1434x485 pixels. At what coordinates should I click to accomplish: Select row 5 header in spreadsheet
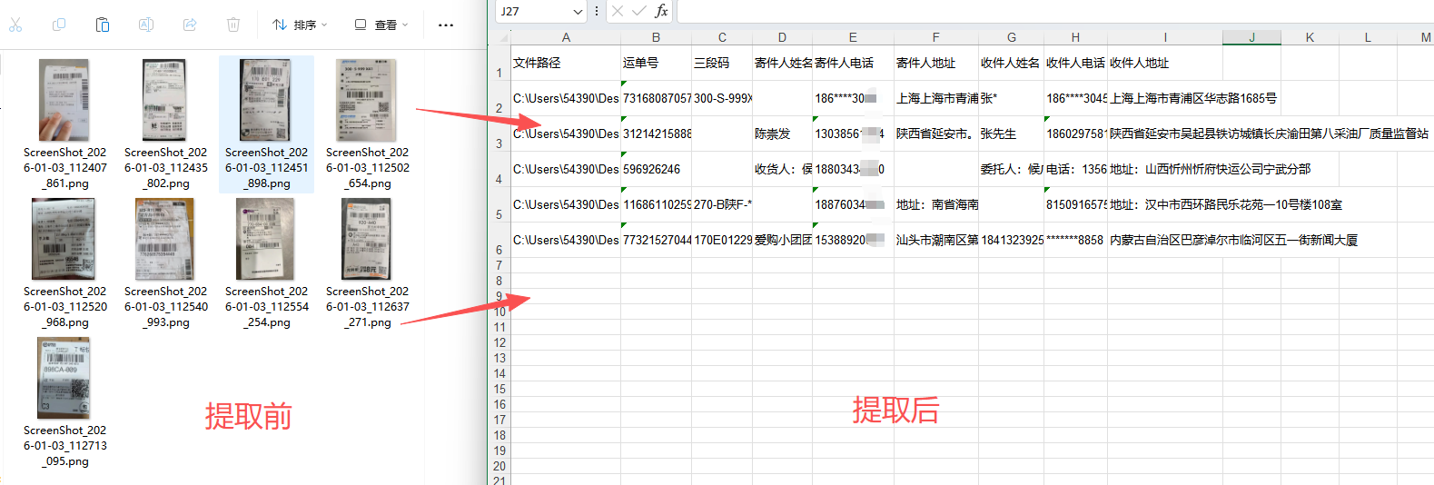pos(499,204)
